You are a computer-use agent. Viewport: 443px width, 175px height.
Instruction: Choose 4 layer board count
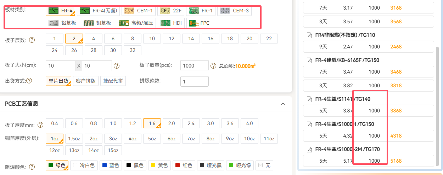tap(94, 39)
